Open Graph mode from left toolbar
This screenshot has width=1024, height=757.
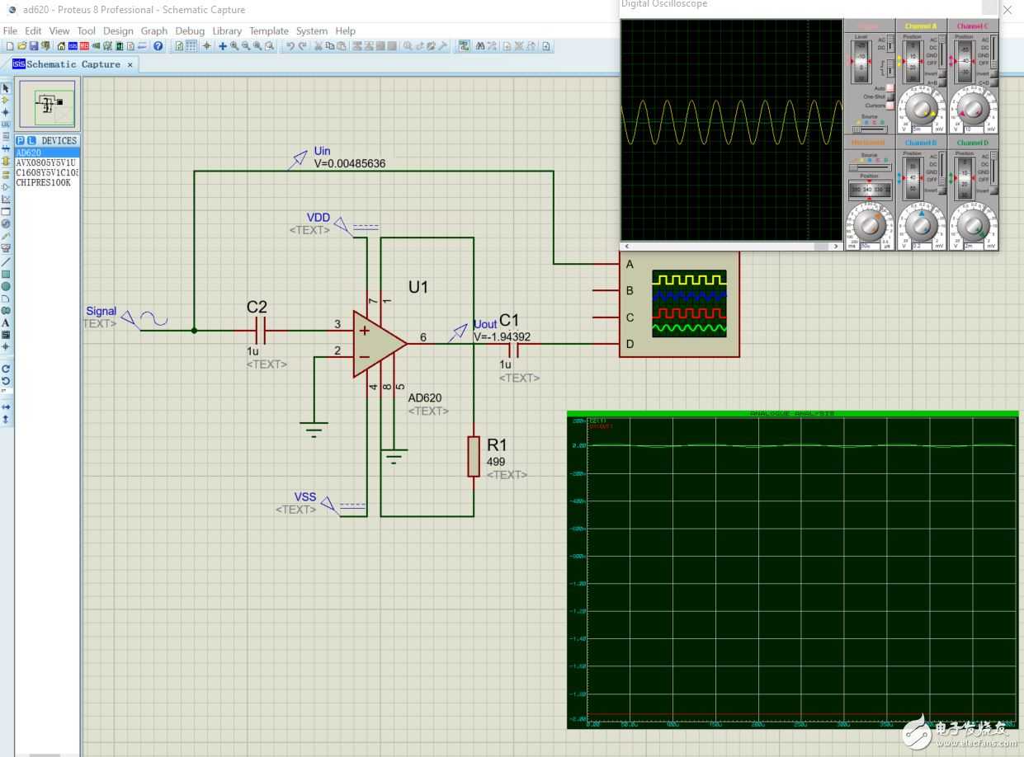pyautogui.click(x=7, y=199)
